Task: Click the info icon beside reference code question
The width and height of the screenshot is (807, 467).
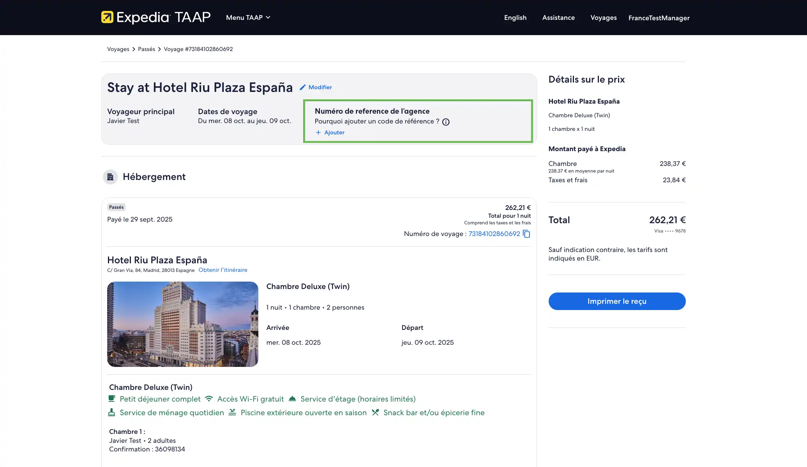Action: [x=446, y=122]
